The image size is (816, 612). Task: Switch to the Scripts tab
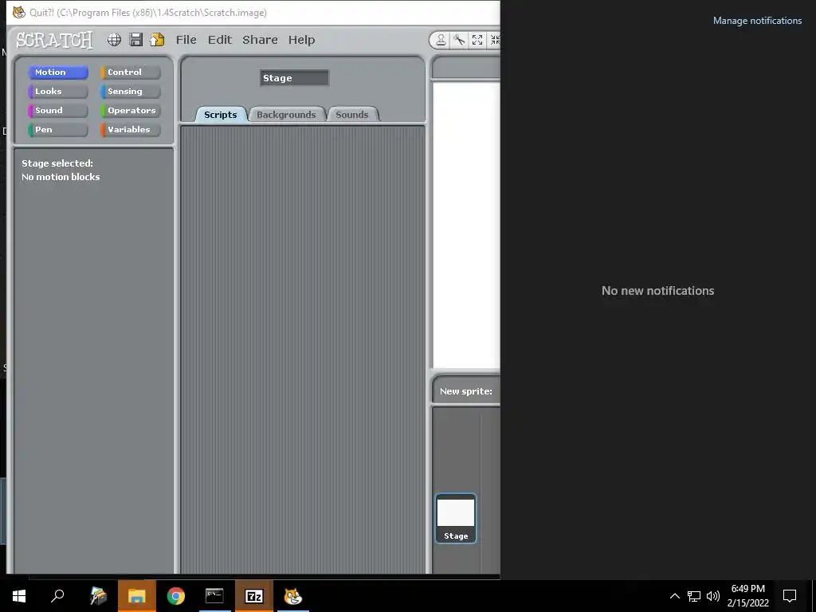[221, 115]
